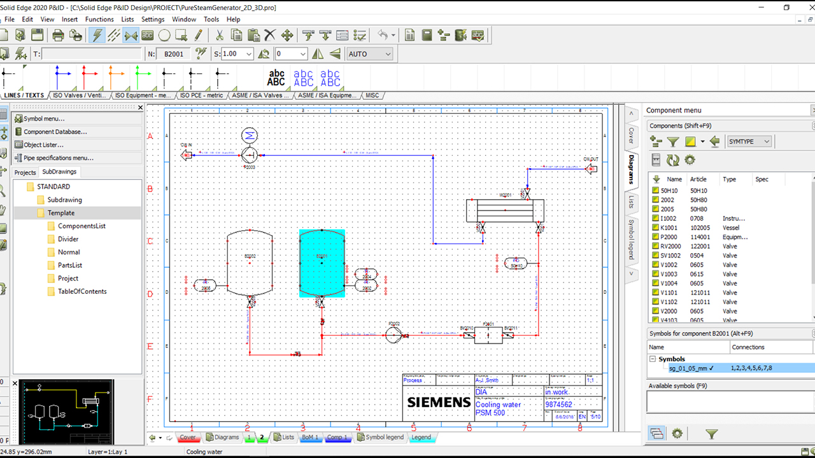Open the settings gear in the Components panel
Screen dimensions: 815x458
click(690, 160)
